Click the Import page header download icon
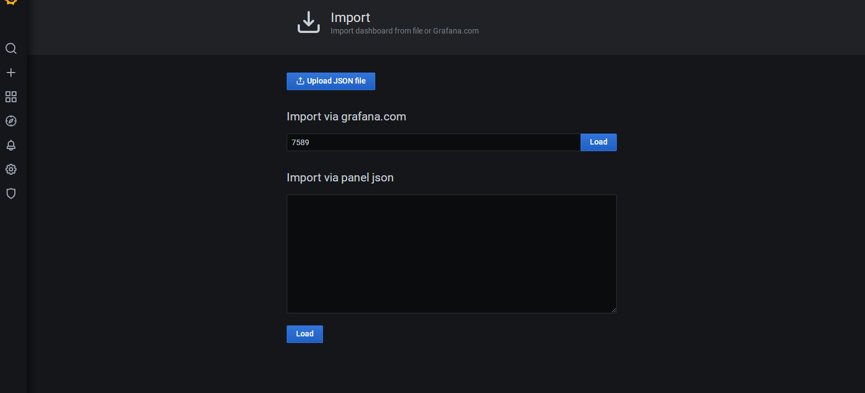Screen dimensions: 865x393 coord(309,22)
